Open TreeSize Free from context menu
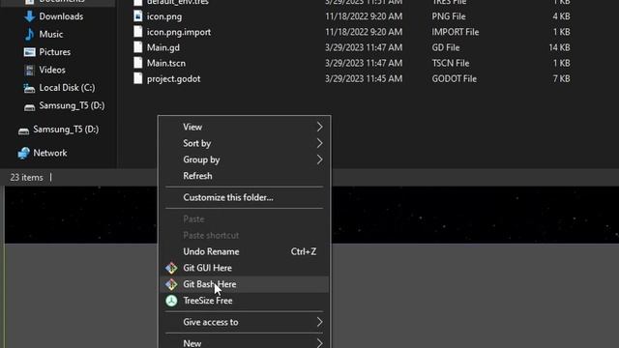The width and height of the screenshot is (619, 348). 245,301
